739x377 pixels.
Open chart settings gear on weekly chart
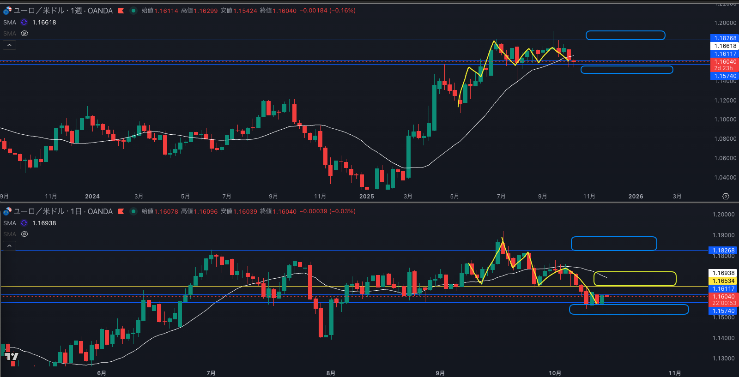tap(726, 197)
